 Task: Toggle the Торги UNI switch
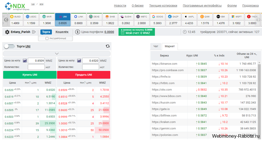point(9,46)
